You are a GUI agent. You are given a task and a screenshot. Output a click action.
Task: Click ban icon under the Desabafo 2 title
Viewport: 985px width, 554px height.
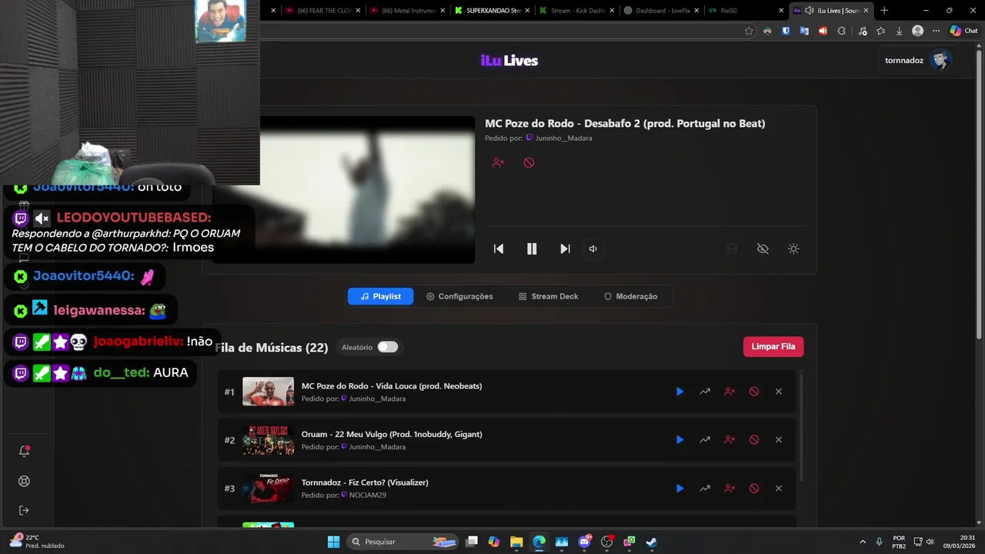pos(529,162)
